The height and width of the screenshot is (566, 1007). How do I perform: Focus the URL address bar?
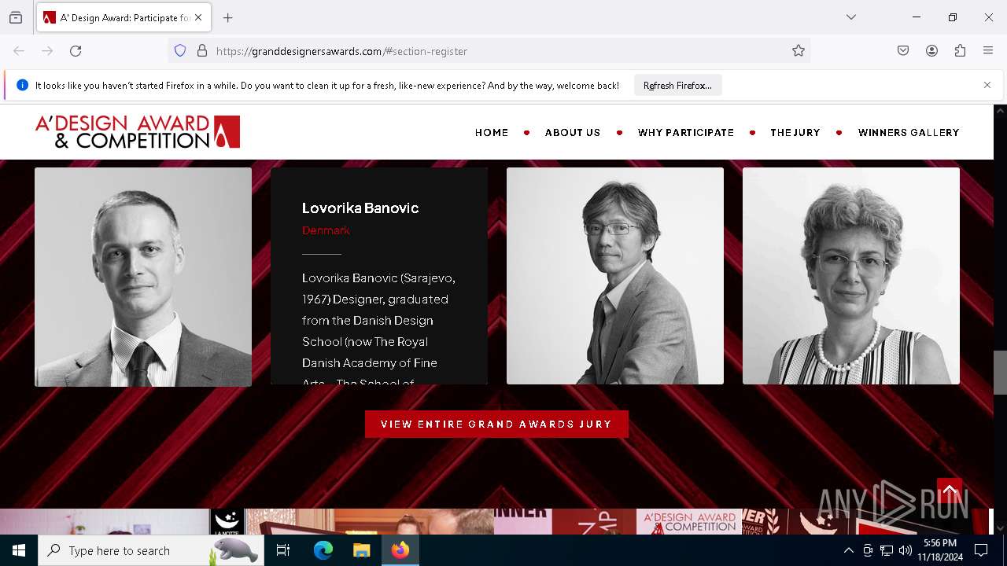click(488, 51)
